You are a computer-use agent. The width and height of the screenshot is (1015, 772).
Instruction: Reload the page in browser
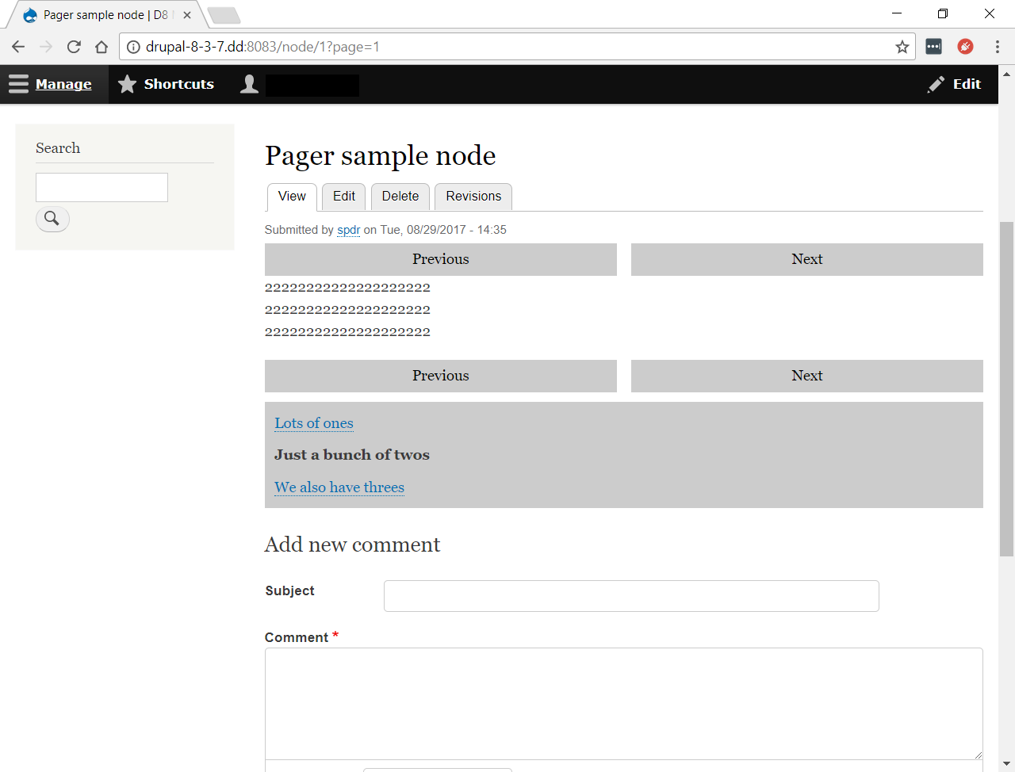point(74,47)
